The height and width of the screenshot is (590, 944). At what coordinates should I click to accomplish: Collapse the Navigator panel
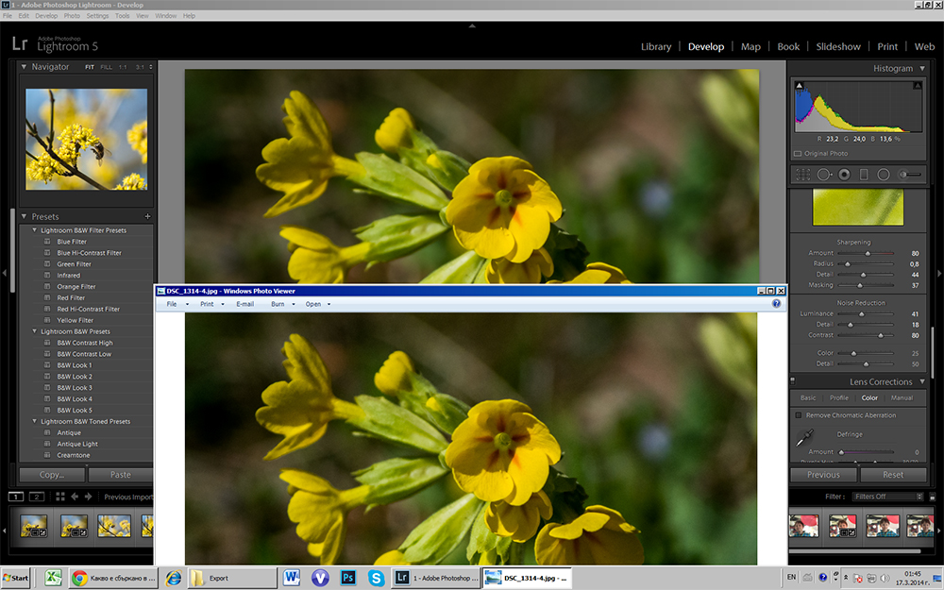[x=25, y=67]
